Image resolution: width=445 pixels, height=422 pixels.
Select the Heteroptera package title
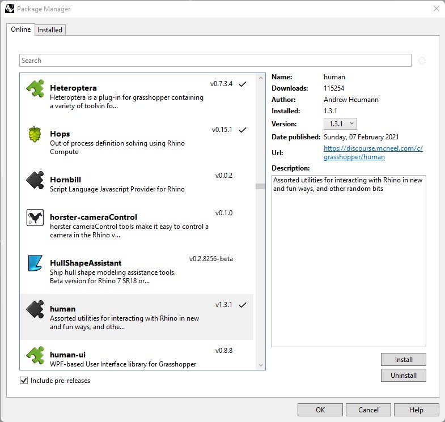(73, 88)
